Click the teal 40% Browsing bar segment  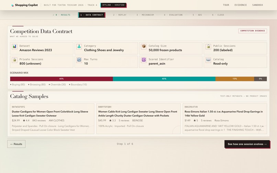(x=164, y=79)
